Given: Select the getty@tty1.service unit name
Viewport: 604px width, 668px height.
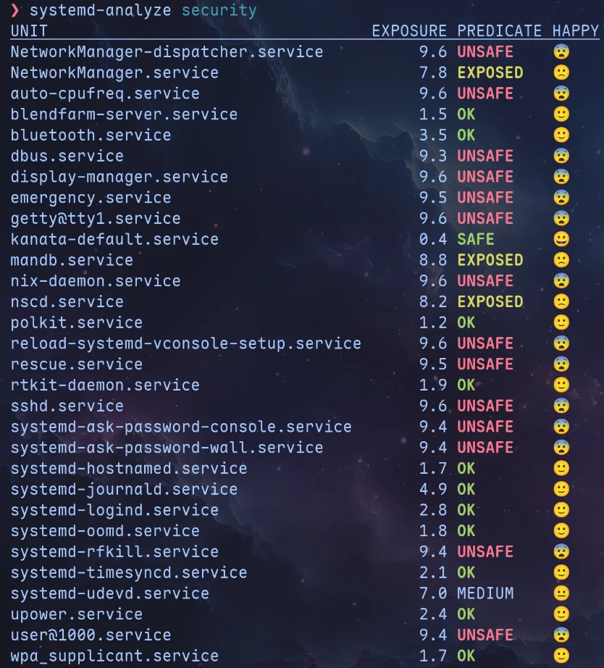Looking at the screenshot, I should 96,219.
